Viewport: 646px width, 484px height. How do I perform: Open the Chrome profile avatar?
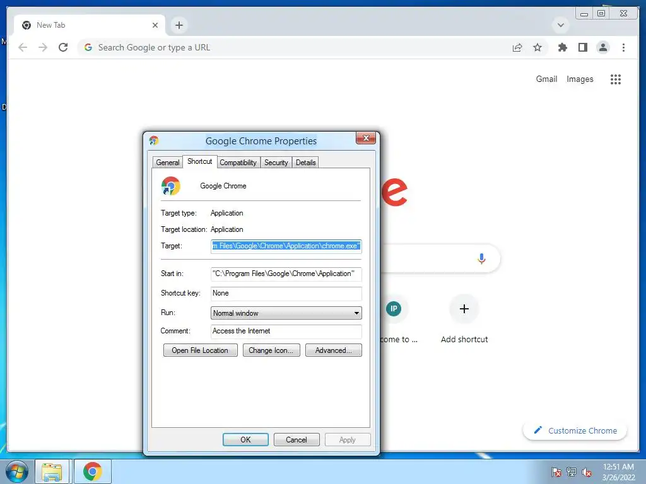pos(602,47)
